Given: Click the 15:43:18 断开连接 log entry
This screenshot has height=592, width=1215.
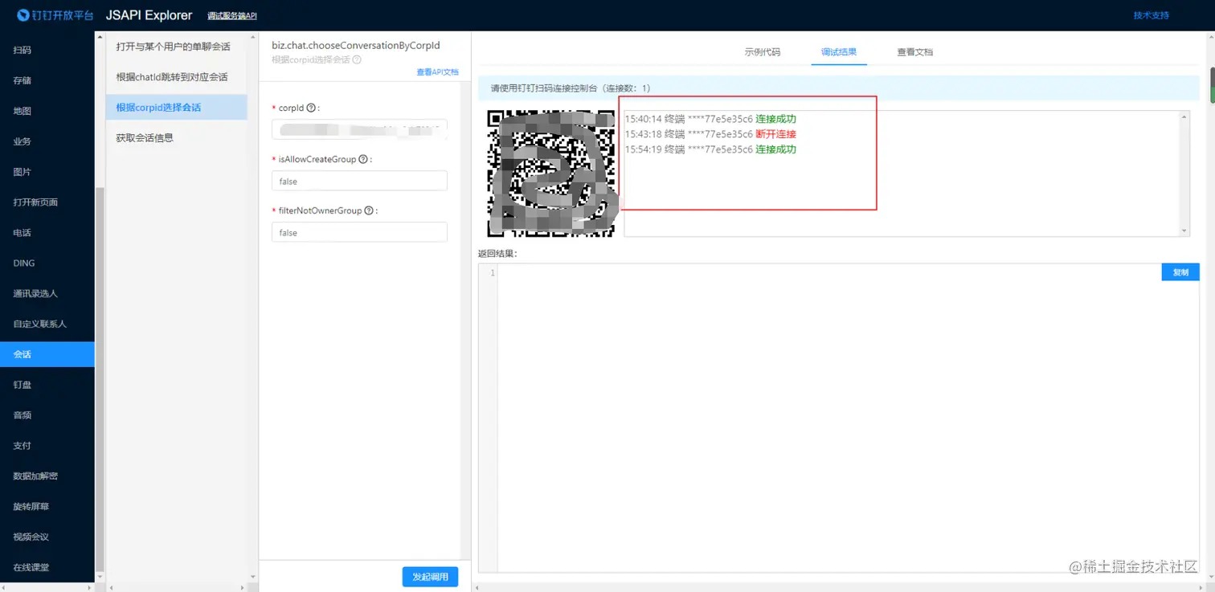Looking at the screenshot, I should click(710, 134).
